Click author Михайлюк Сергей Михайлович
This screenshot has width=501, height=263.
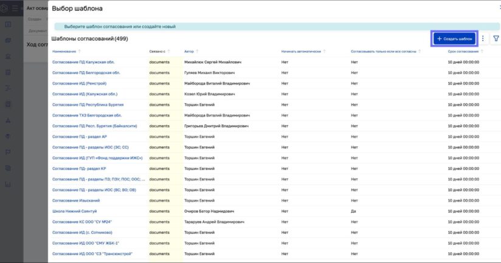point(213,62)
